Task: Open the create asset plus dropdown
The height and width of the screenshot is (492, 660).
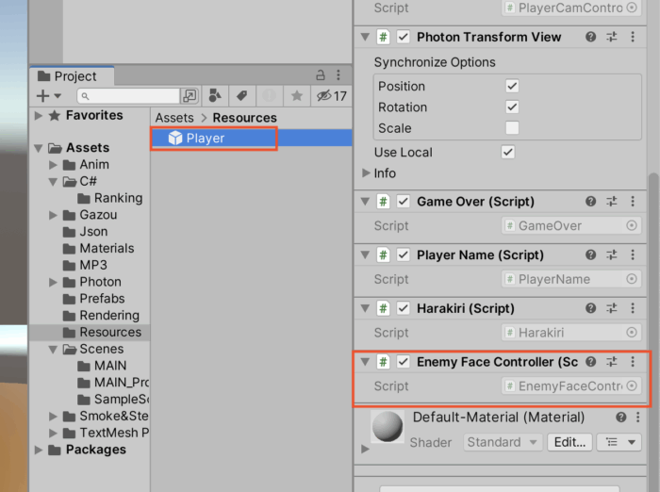Action: (x=47, y=96)
